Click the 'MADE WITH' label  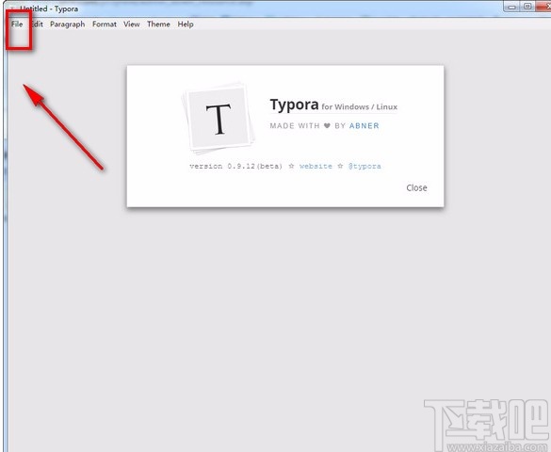click(x=295, y=126)
